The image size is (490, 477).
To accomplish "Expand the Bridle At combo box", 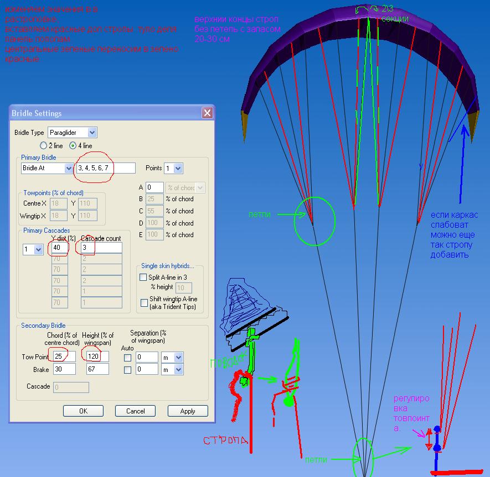I will coord(68,168).
